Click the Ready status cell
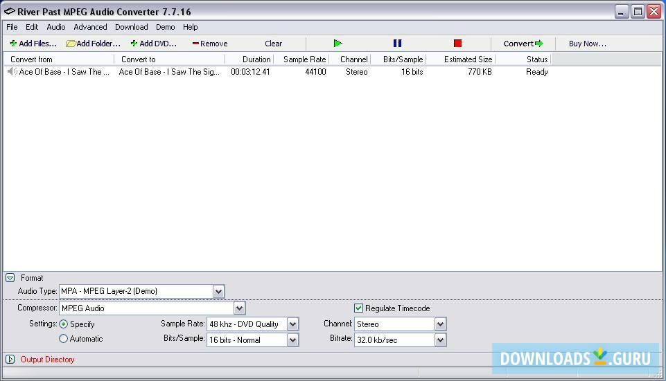The width and height of the screenshot is (666, 381). [x=537, y=72]
